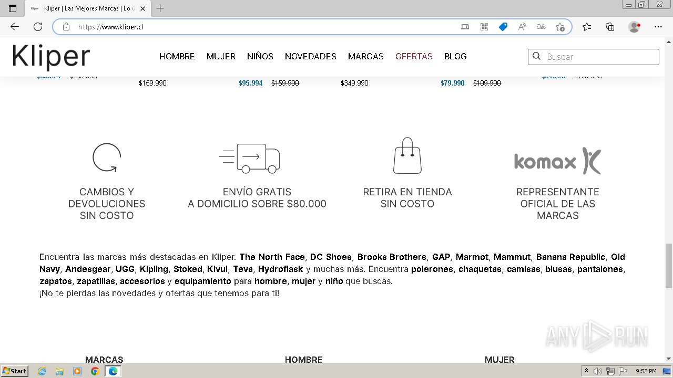The image size is (673, 378).
Task: Click 'RETIRA EN TIENDA SIN COSTO' text
Action: [x=407, y=198]
